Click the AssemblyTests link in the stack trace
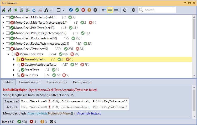197x125 pixels. click(38, 113)
